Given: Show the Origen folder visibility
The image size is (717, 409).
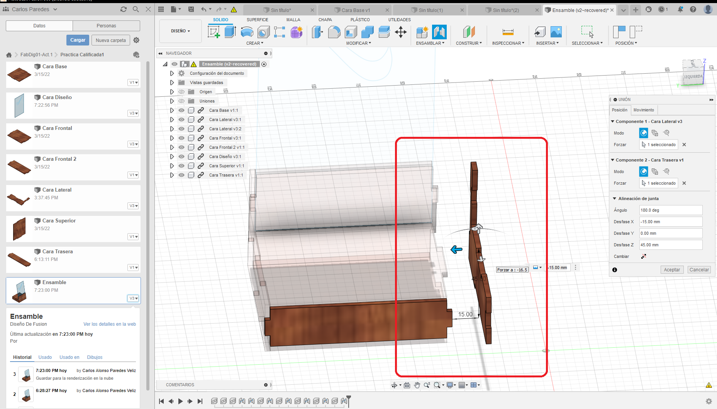Looking at the screenshot, I should (181, 92).
